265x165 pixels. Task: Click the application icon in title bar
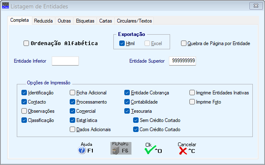coord(5,5)
